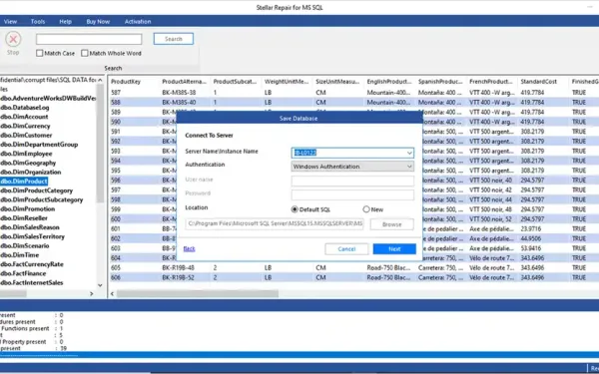Select dbo.FactFinance table
Image resolution: width=599 pixels, height=374 pixels.
(23, 273)
